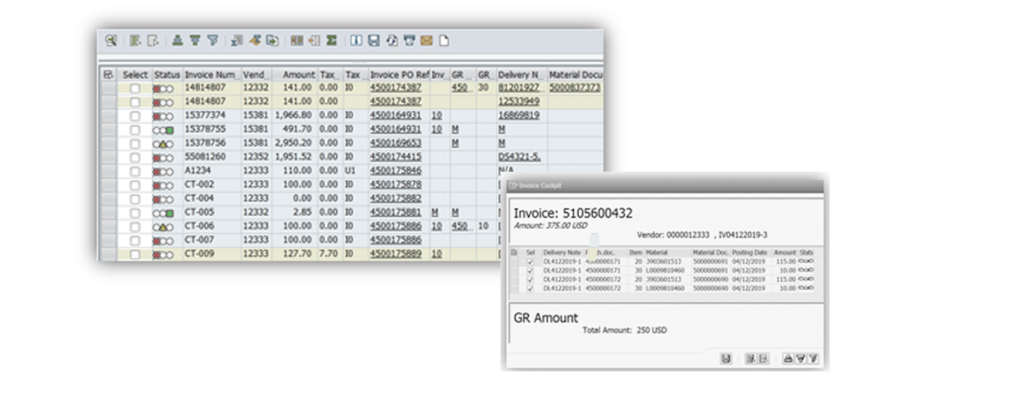Click the deselect-all icon in Invoice Cockpit popup
This screenshot has height=395, width=1021.
(763, 358)
